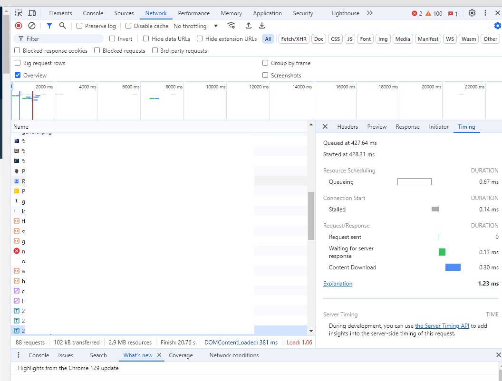Screen dimensions: 502x381
Task: Stop recording network log
Action: coord(19,26)
